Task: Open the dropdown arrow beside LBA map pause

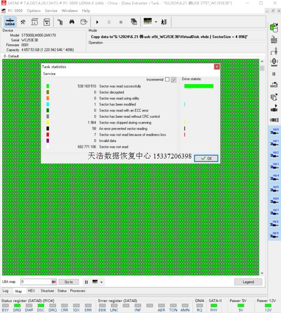Action: click(102, 282)
